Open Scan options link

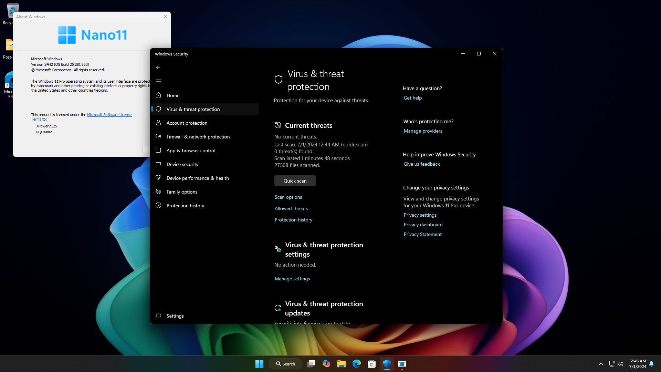288,197
